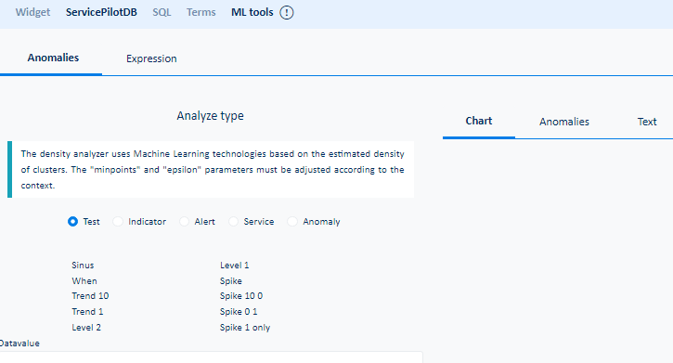Click the ML tools info exclamation icon
673x363 pixels.
[287, 12]
